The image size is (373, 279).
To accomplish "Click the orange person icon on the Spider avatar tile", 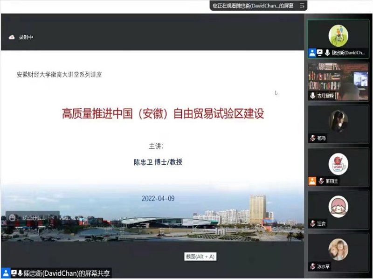I will 312,181.
